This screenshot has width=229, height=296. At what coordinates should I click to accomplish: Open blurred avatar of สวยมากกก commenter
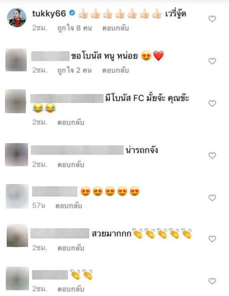click(17, 235)
